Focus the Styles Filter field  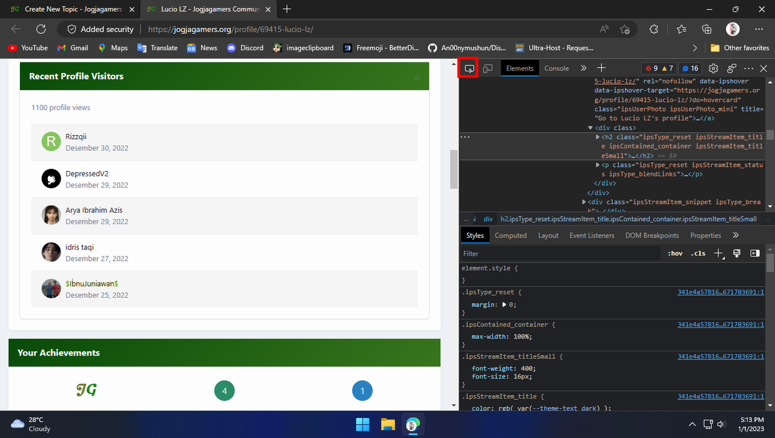pyautogui.click(x=560, y=254)
